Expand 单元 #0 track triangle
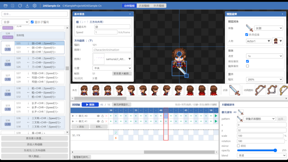The height and width of the screenshot is (162, 288). 73,116
